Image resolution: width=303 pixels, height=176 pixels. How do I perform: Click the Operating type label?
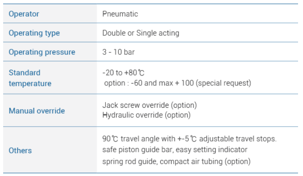(x=34, y=33)
